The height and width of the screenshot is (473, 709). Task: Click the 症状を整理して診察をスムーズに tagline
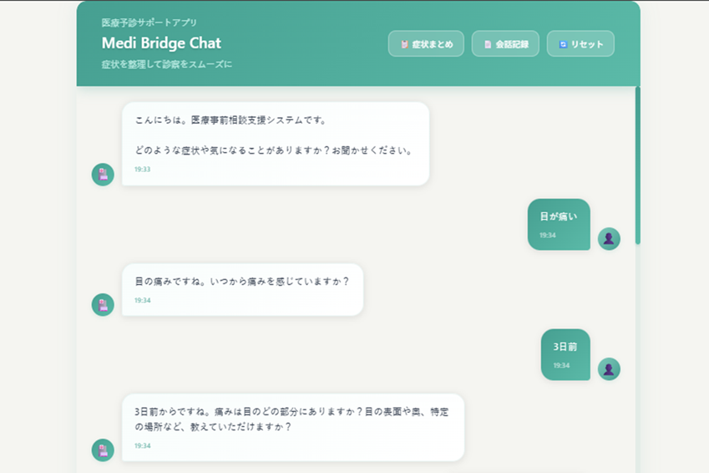pos(166,64)
